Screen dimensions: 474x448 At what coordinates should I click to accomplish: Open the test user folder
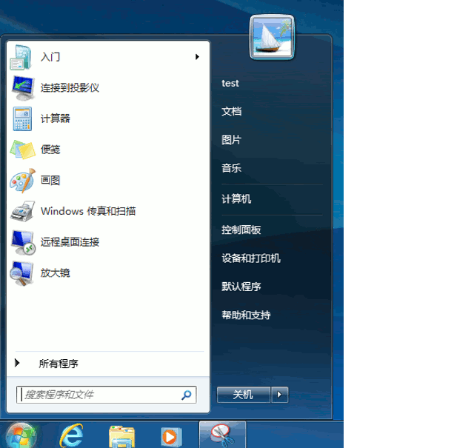230,83
